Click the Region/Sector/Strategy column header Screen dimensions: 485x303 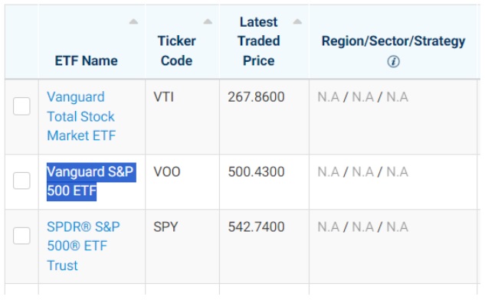pyautogui.click(x=393, y=41)
